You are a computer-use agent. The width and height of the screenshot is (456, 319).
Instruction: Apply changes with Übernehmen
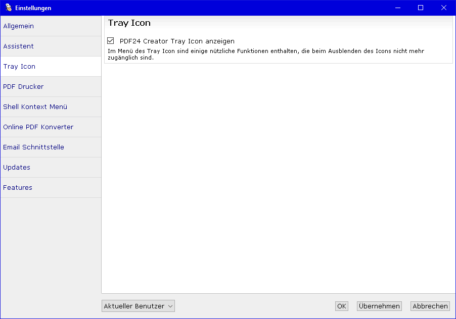coord(379,306)
